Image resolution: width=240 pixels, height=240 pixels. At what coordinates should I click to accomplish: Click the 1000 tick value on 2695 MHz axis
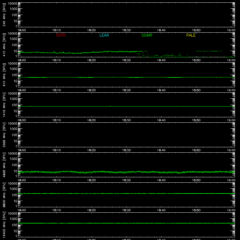[x=13, y=129]
